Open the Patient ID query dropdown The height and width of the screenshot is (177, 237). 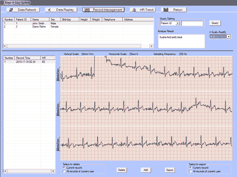178,23
